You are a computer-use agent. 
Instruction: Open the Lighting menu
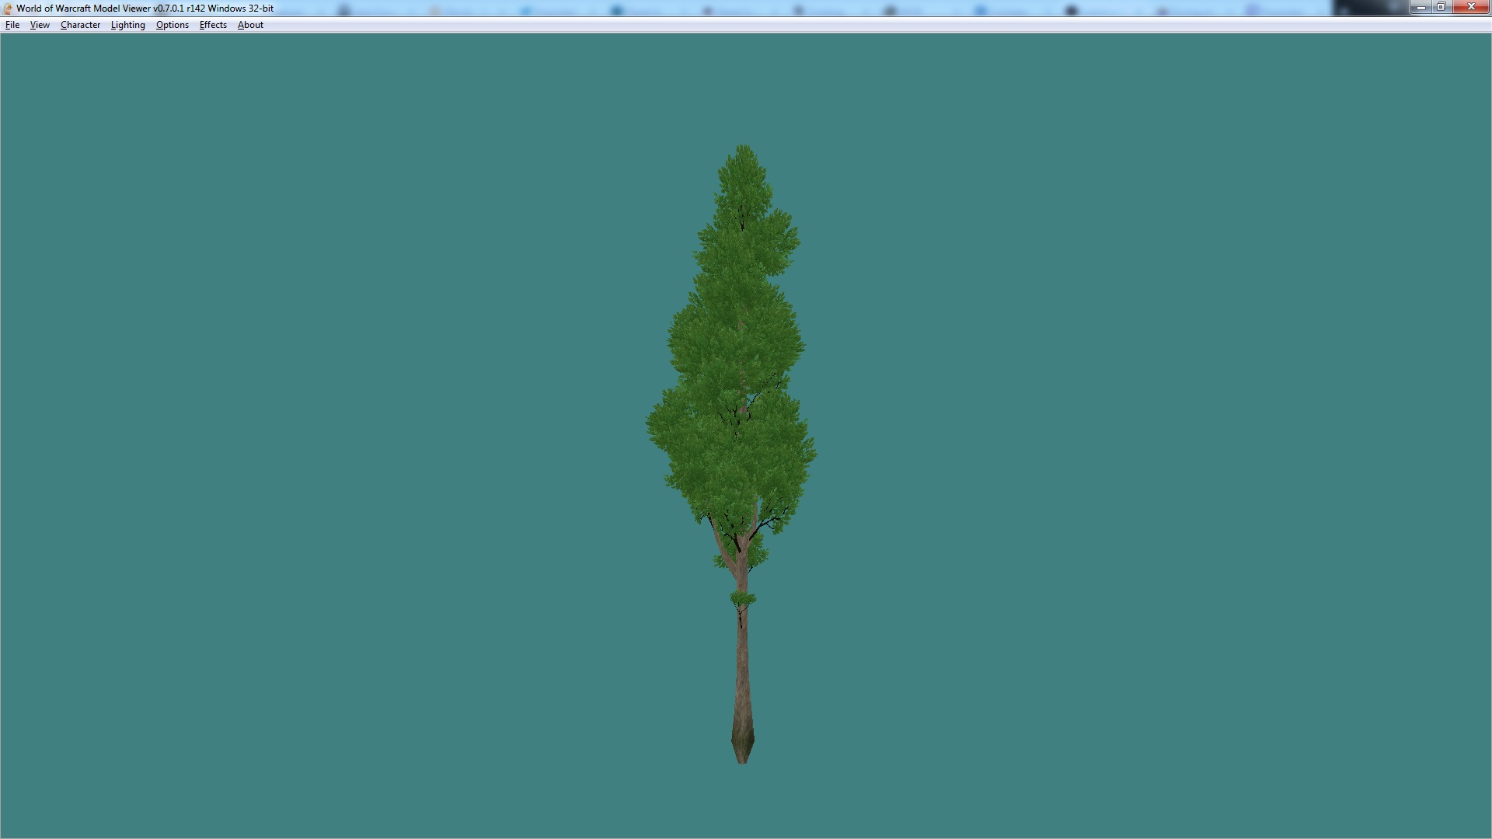tap(127, 25)
